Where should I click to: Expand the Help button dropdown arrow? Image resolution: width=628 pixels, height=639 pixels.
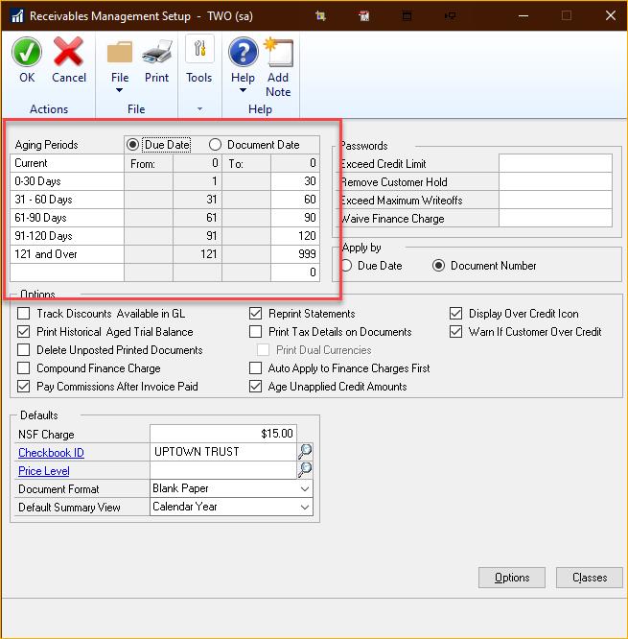243,90
